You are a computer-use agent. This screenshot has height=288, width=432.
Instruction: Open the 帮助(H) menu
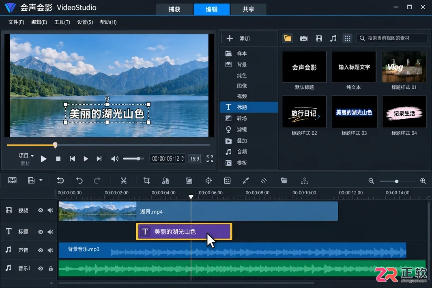coord(108,22)
